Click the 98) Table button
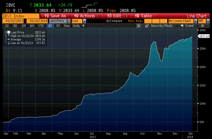212x139 pixels. [143, 16]
